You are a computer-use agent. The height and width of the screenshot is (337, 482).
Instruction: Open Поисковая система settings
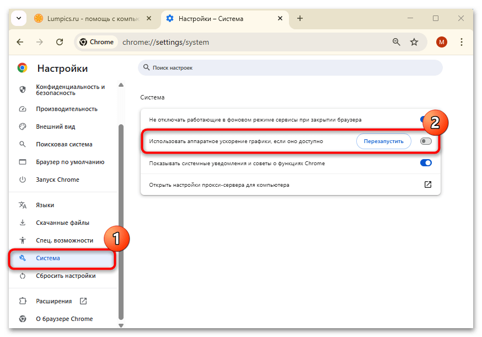pyautogui.click(x=63, y=144)
